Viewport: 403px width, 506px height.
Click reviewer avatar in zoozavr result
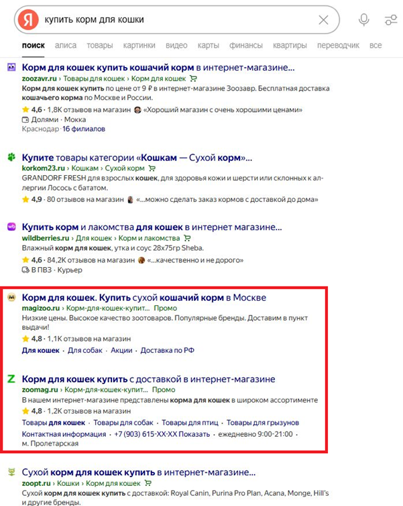(x=137, y=109)
